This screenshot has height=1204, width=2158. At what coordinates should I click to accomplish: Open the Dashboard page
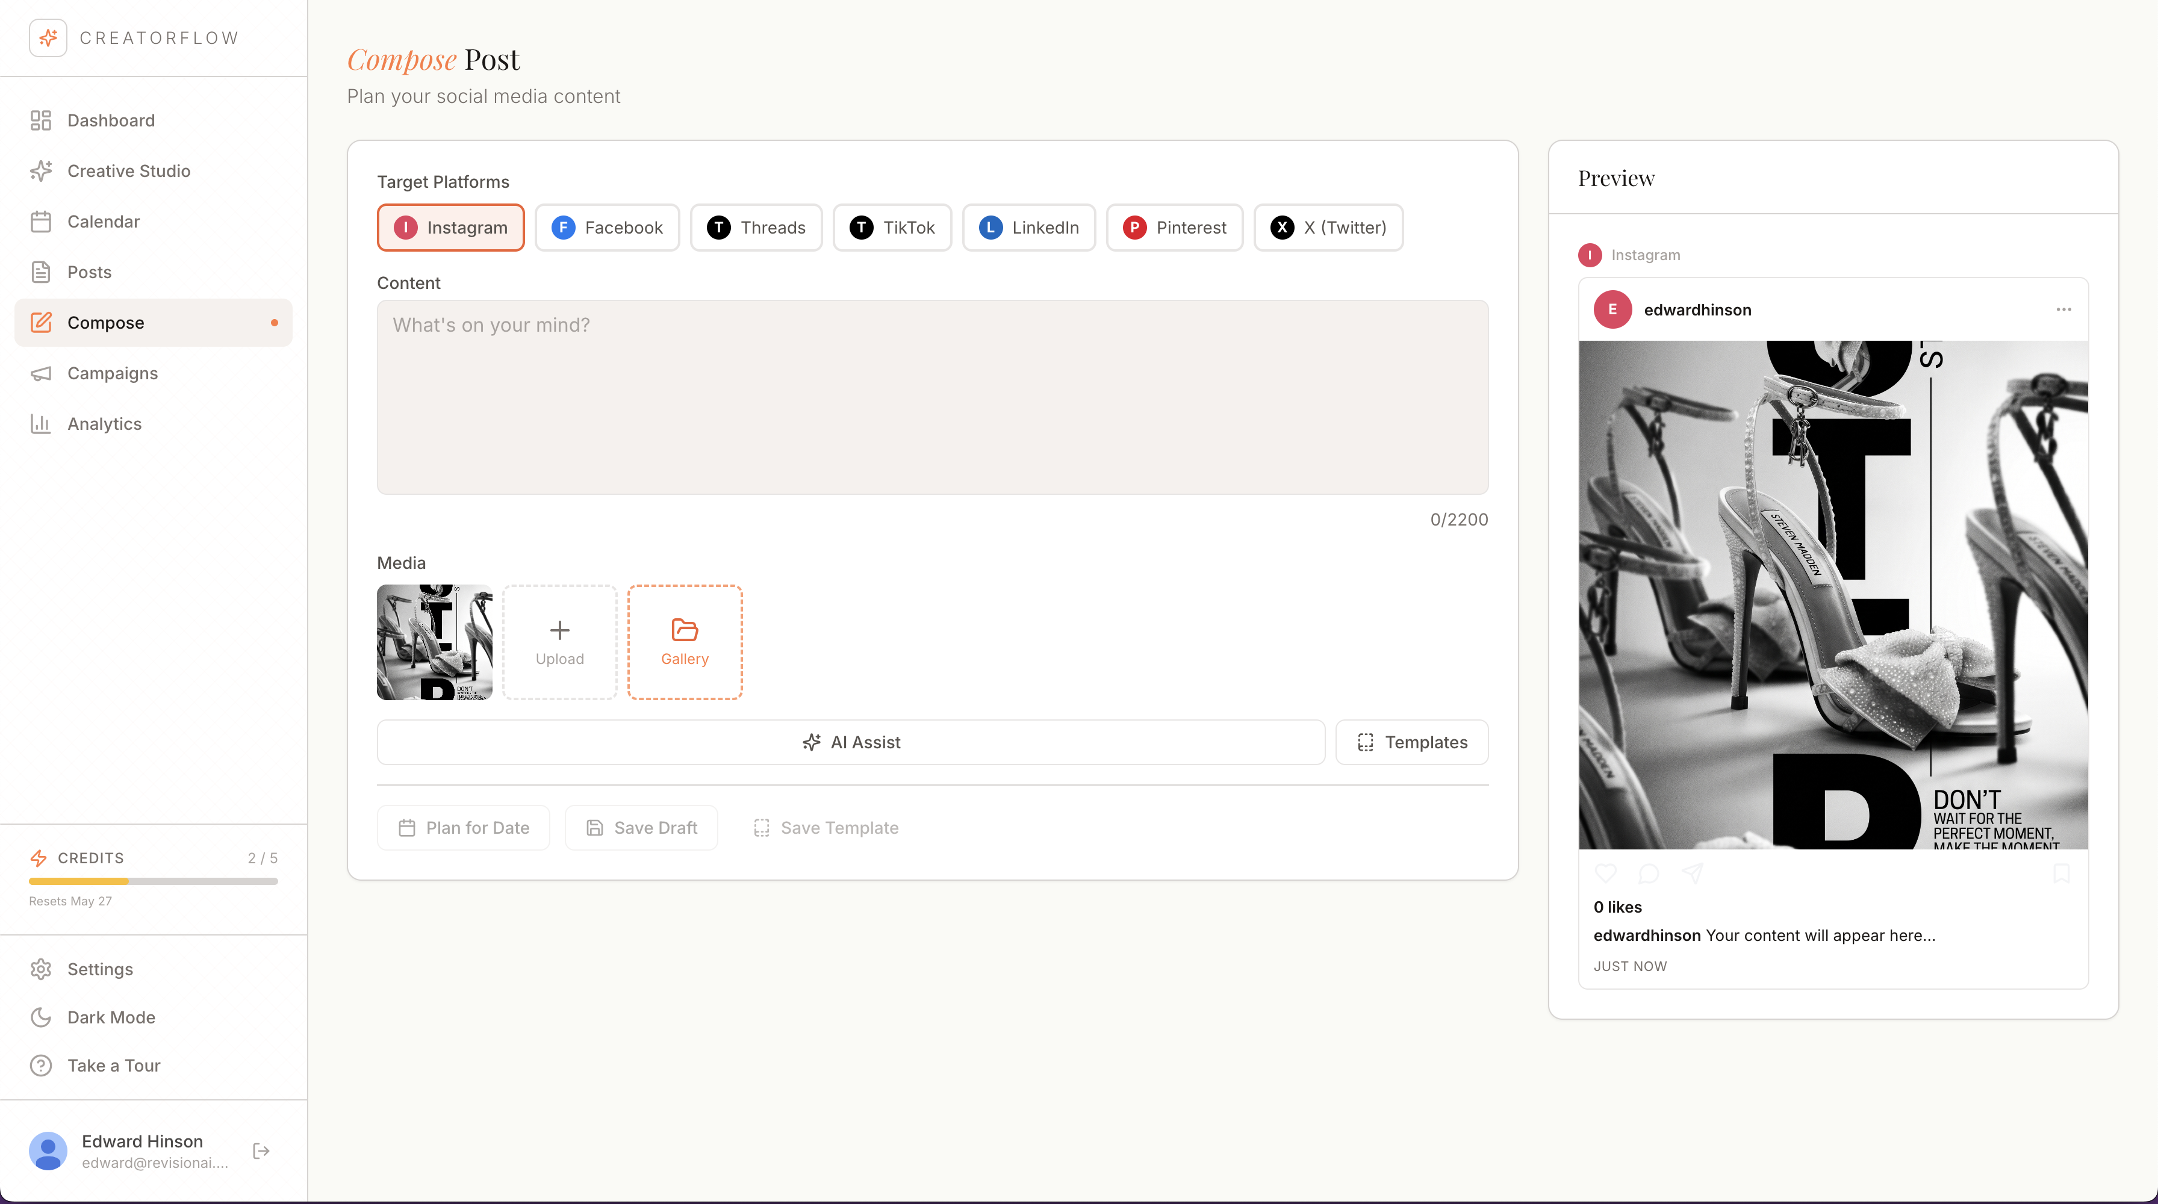click(154, 120)
